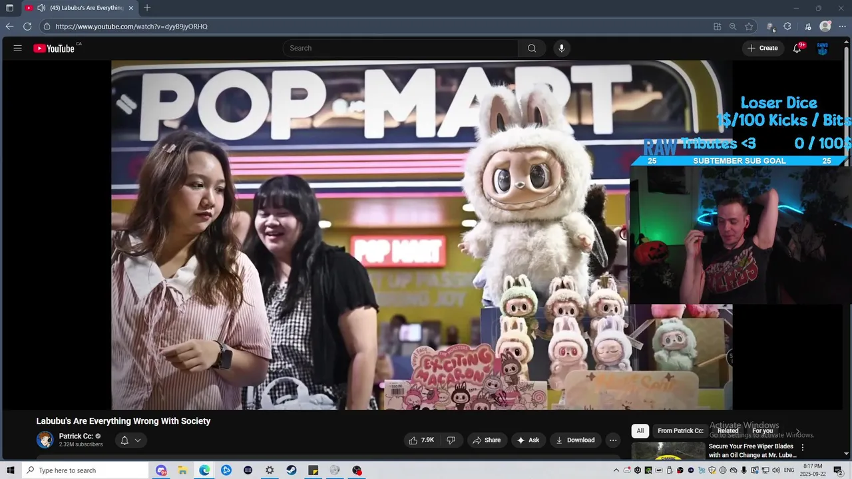
Task: Open the Edge profile avatar
Action: point(825,27)
